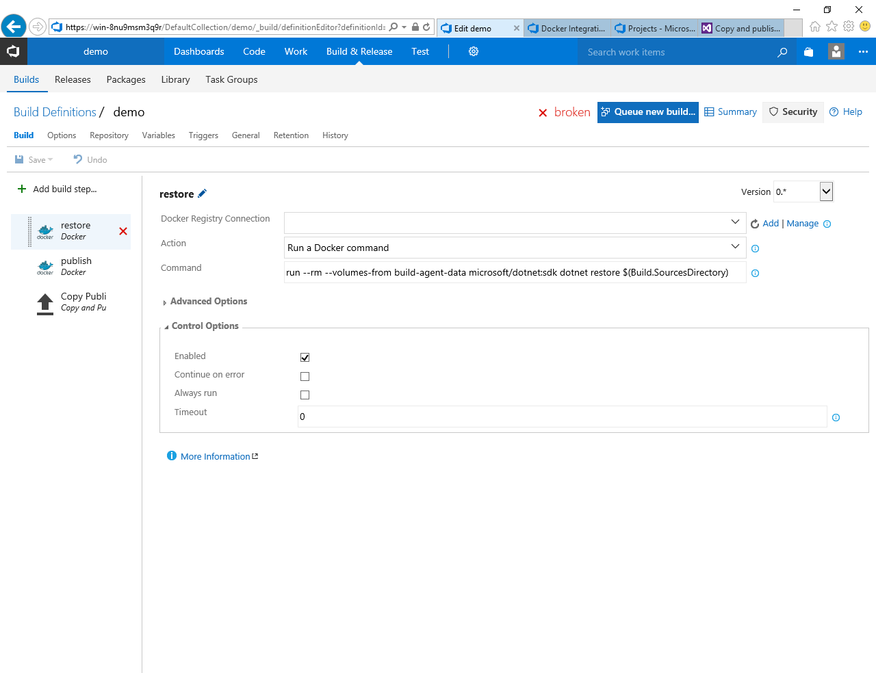Click the drag handle on restore step

click(x=29, y=231)
